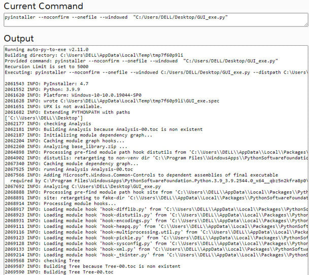This screenshot has height=275, width=309.
Task: Click the 'hook-pickle.py' loading line
Action: (156, 238)
